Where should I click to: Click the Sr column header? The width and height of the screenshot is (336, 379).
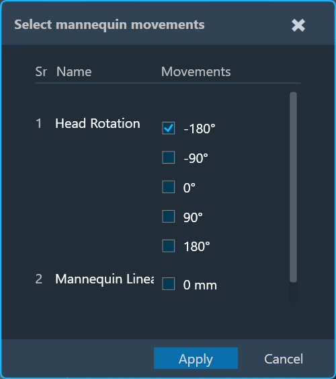[41, 71]
